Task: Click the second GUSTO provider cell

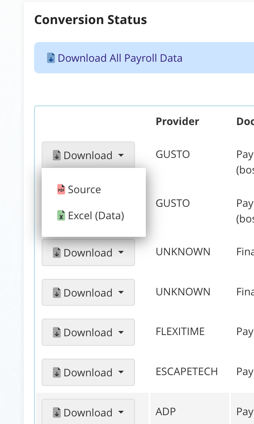Action: [173, 203]
